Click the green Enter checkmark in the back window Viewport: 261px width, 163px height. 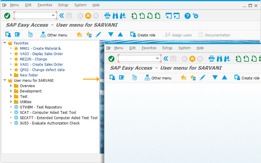[7, 16]
